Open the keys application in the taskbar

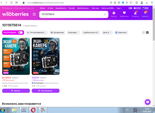(43, 110)
